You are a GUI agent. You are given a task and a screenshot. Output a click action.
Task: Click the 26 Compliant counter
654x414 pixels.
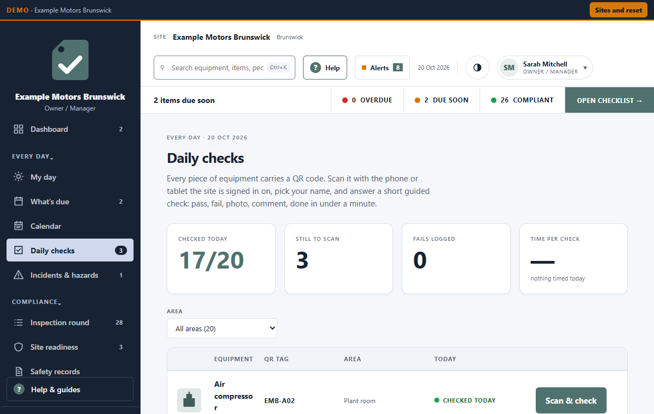[x=523, y=100]
